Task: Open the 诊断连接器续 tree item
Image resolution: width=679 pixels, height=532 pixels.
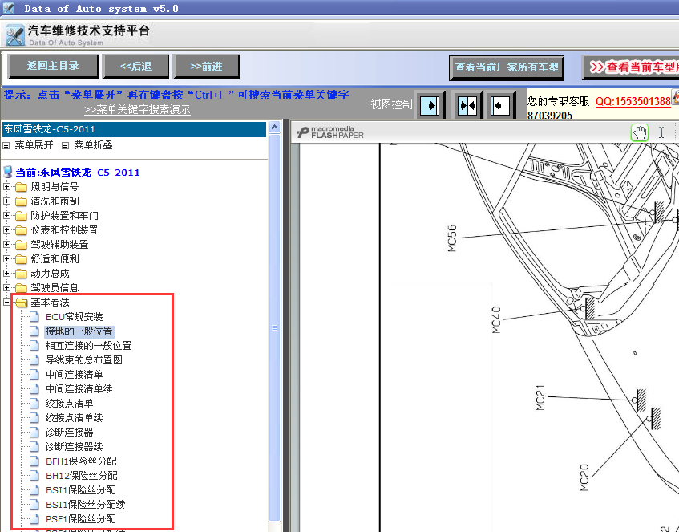Action: click(x=74, y=447)
